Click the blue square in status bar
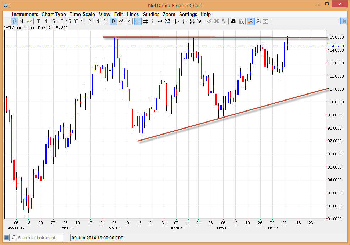The image size is (350, 245). [x=6, y=237]
